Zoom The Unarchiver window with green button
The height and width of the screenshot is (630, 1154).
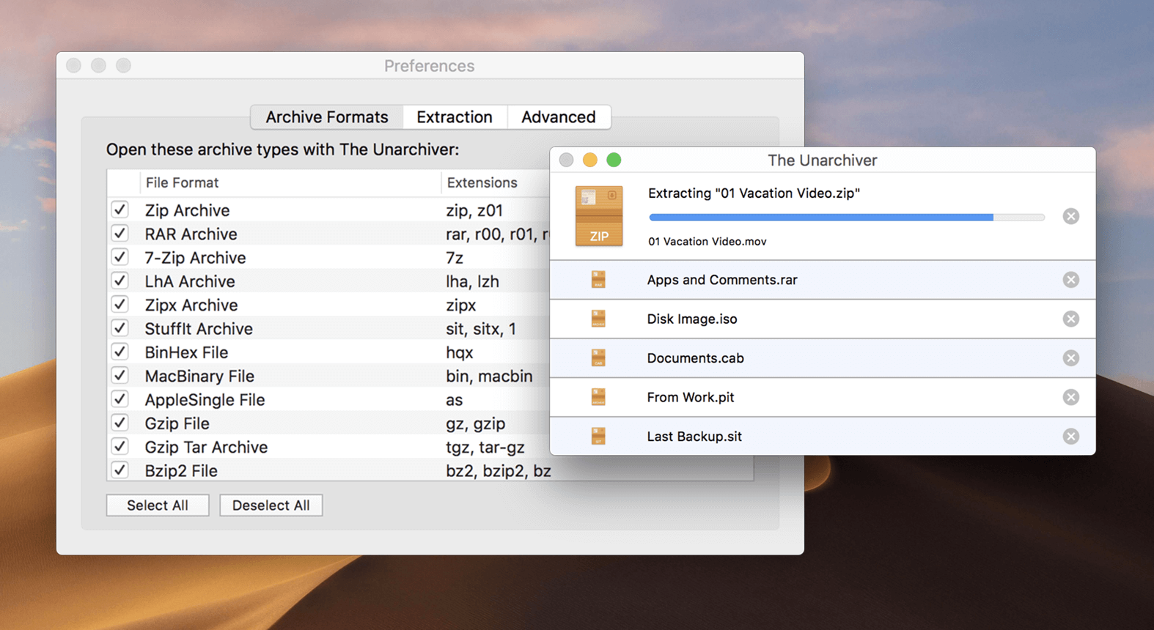tap(614, 160)
